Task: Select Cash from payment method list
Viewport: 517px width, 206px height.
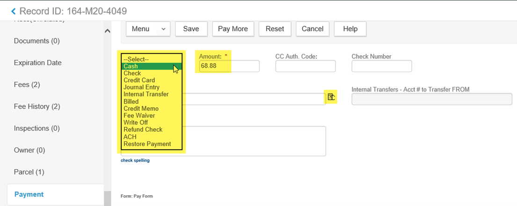Action: point(131,66)
